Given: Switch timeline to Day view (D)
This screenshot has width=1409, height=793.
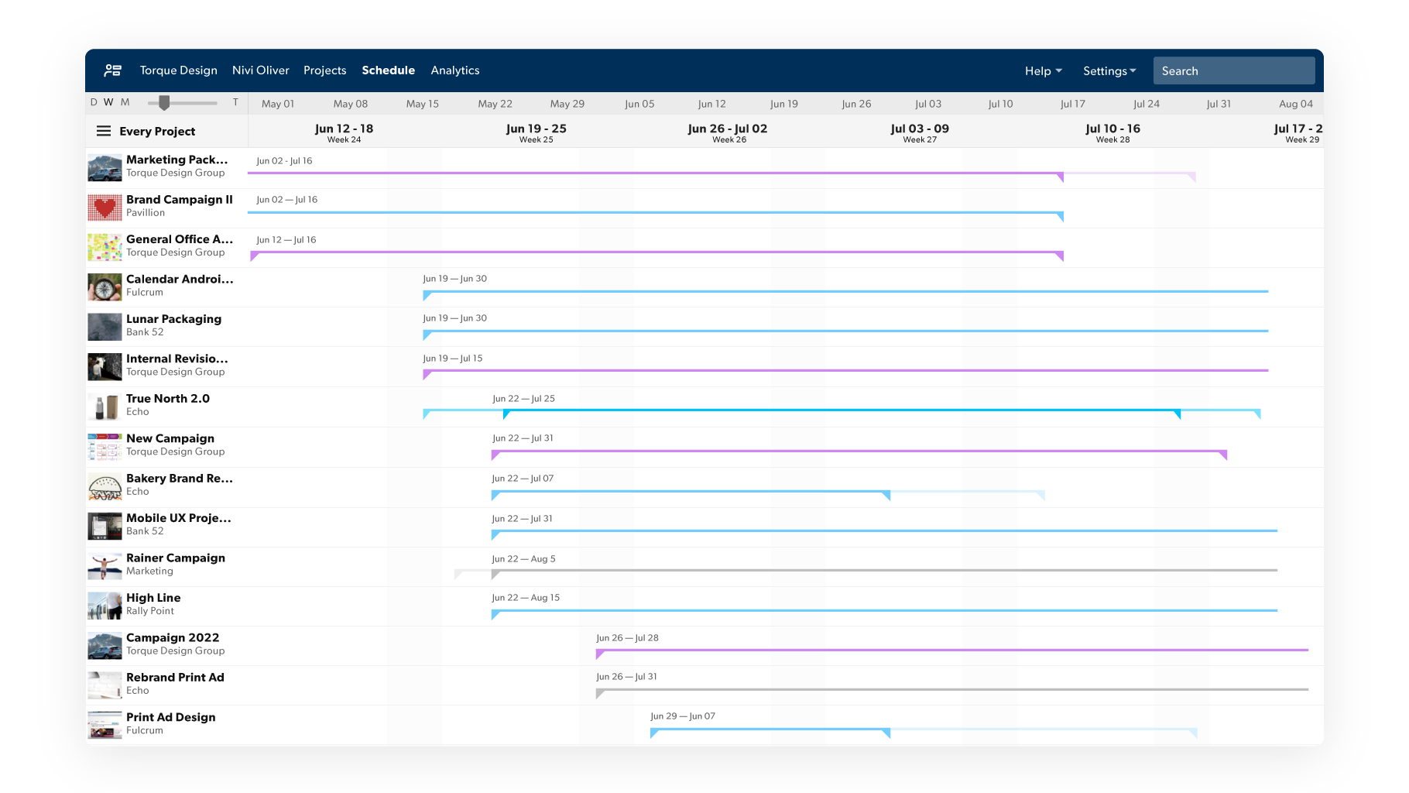Looking at the screenshot, I should [94, 102].
